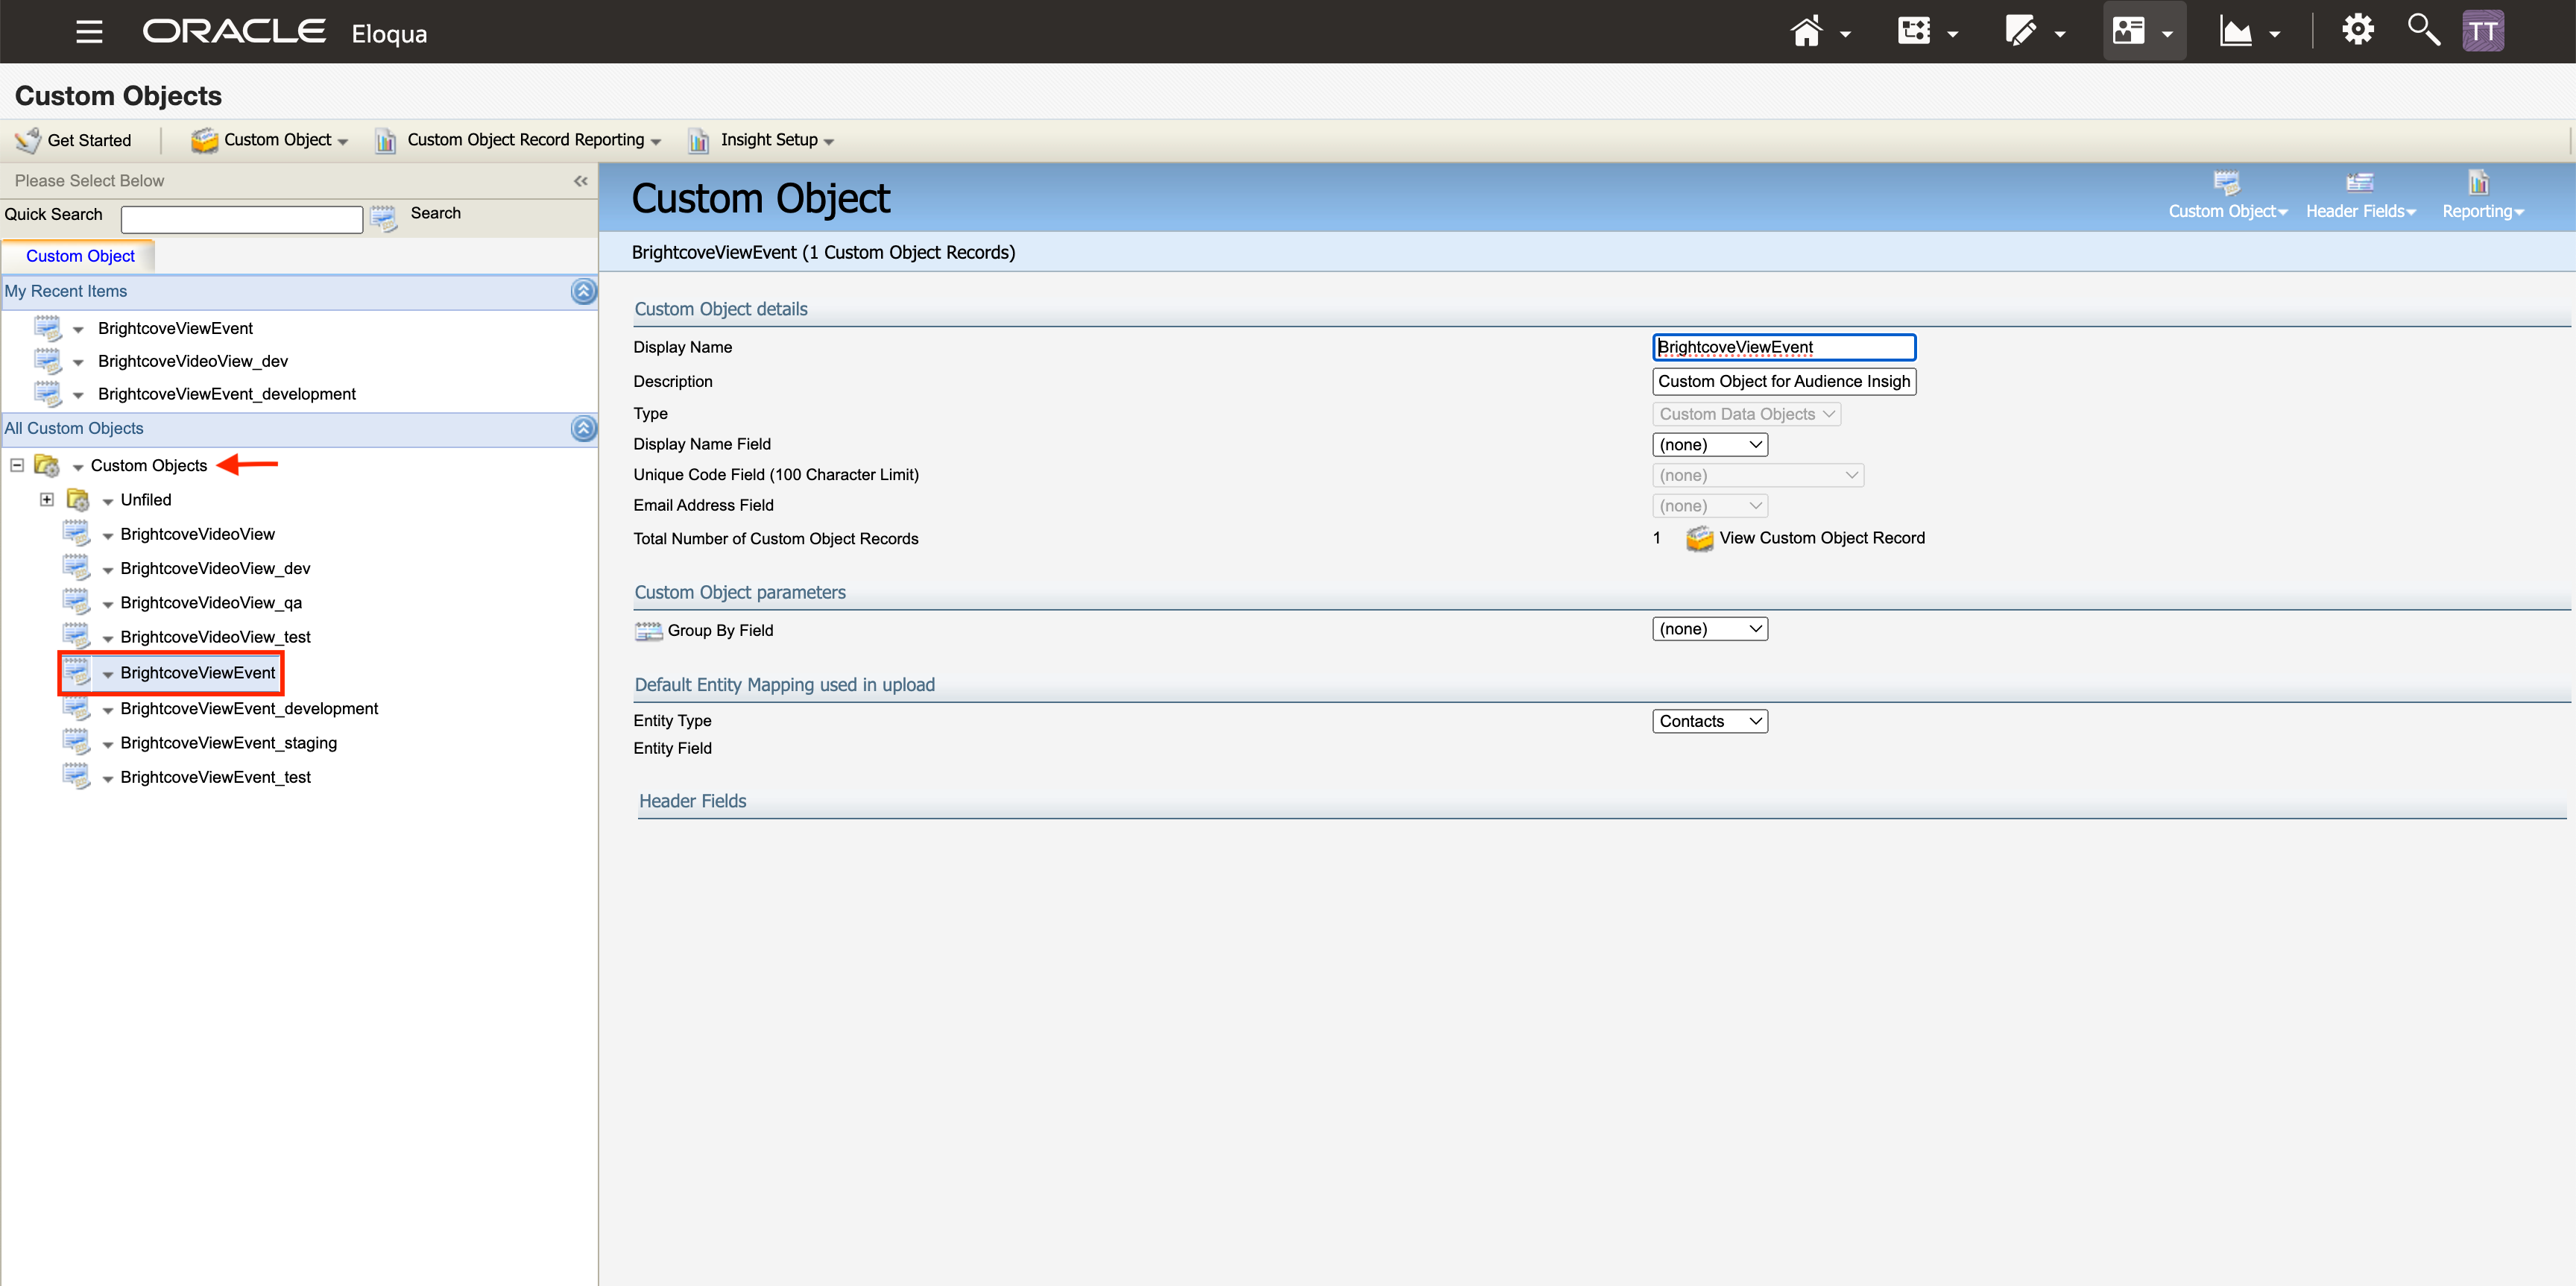The height and width of the screenshot is (1286, 2576).
Task: Open the Group By Field dropdown
Action: [x=1709, y=629]
